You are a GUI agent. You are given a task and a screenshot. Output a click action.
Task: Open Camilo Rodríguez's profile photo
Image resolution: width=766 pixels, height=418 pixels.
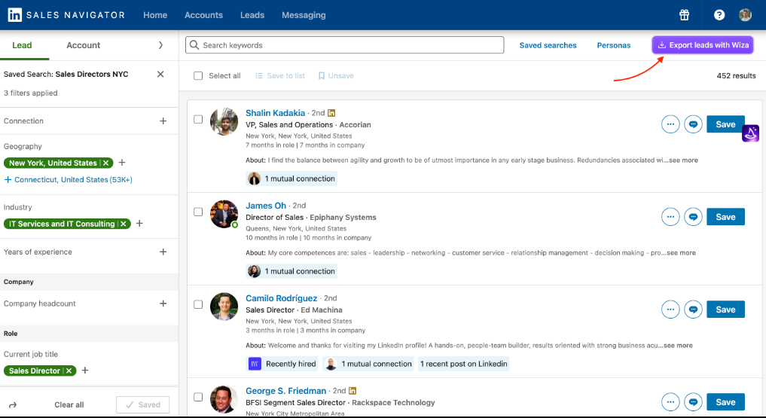tap(224, 307)
